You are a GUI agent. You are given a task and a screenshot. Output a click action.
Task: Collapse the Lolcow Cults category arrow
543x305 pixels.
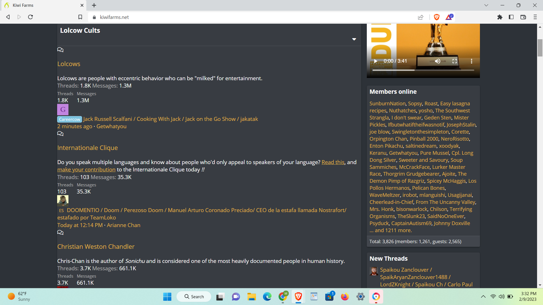[x=354, y=39]
